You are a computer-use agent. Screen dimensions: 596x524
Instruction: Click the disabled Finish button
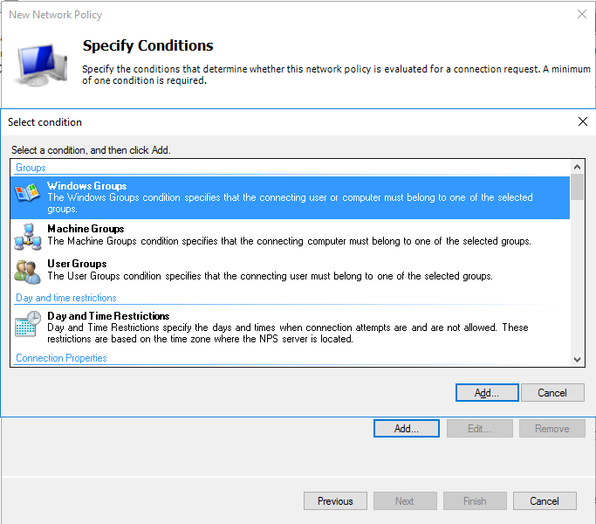point(475,500)
